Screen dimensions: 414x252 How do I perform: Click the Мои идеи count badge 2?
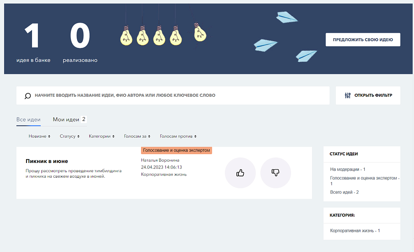coord(84,119)
